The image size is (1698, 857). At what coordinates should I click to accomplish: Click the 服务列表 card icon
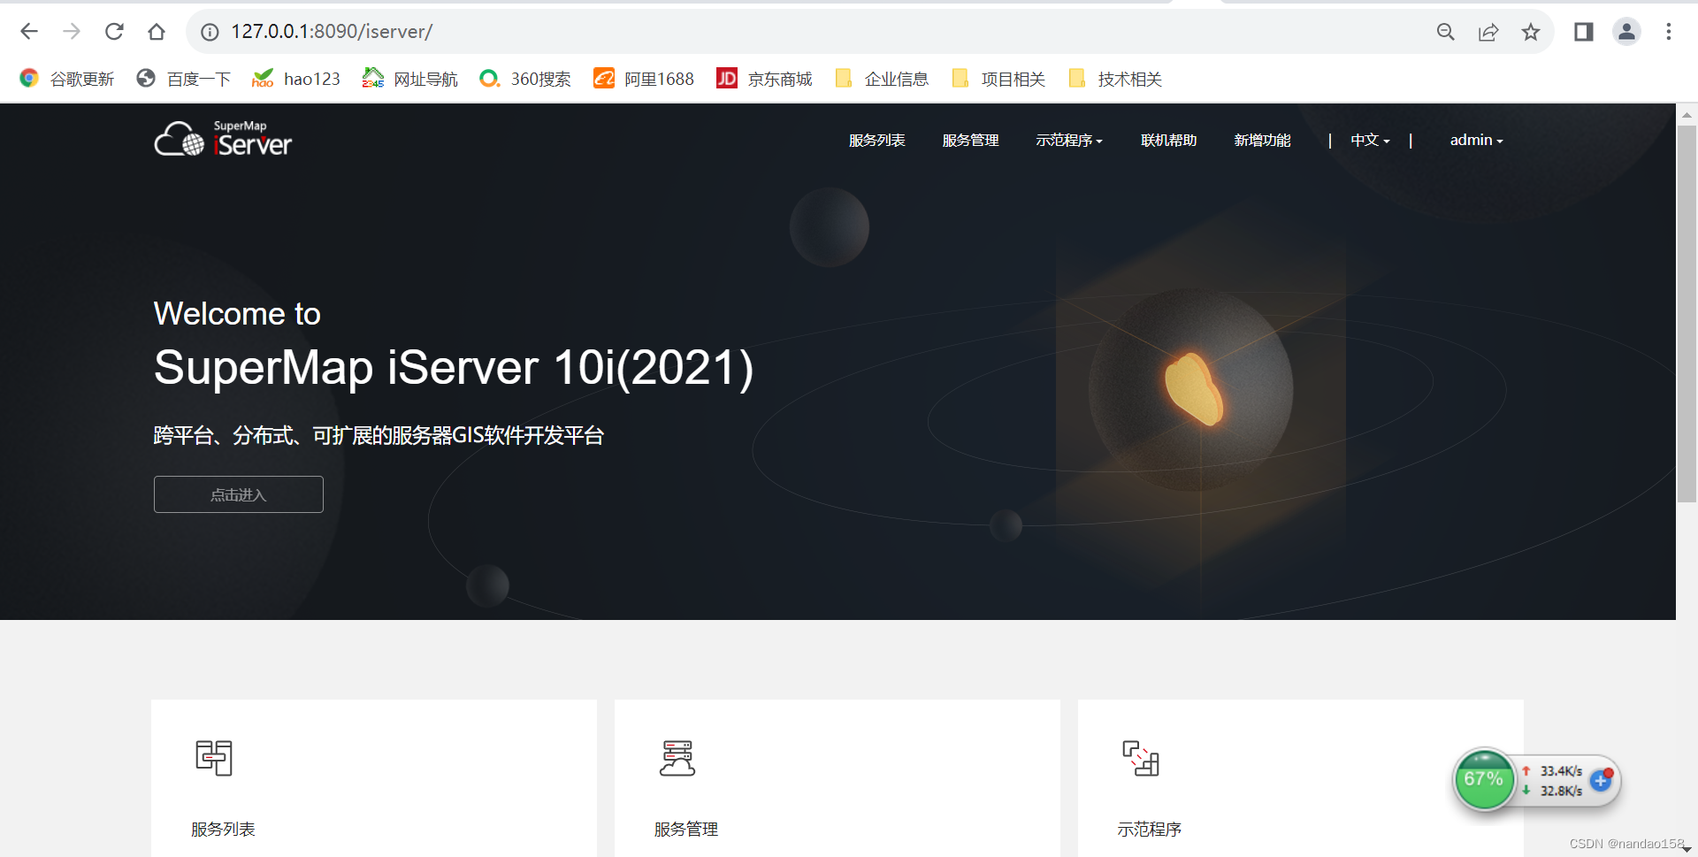click(x=214, y=758)
